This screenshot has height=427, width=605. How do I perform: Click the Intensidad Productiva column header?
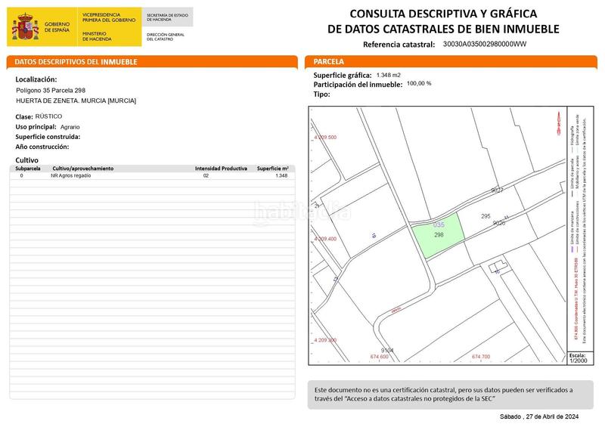click(x=221, y=169)
